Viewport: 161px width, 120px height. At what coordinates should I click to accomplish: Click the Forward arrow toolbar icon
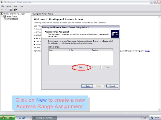tap(6, 10)
